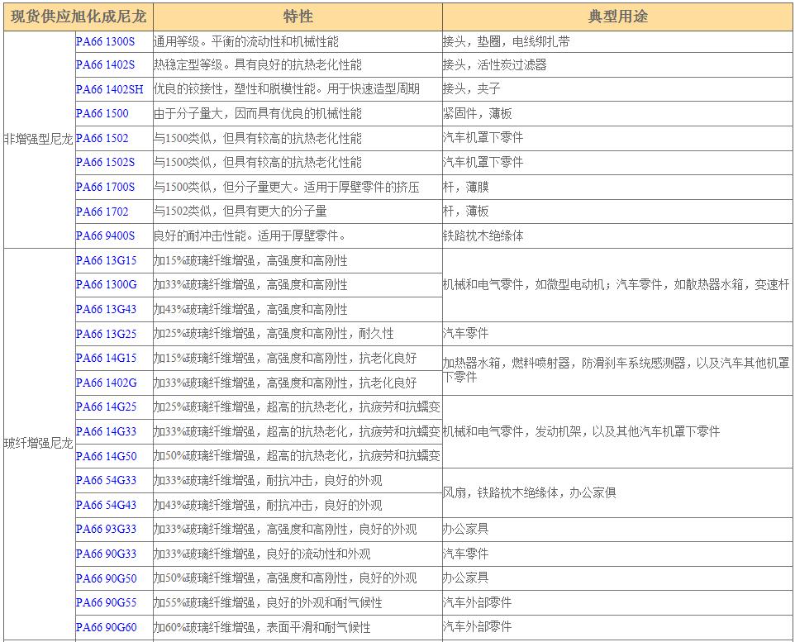This screenshot has width=795, height=642.
Task: Click 汽车机罩下零件 in PA66 1502 row
Action: (483, 138)
